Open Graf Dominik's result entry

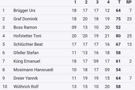pos(67,19)
